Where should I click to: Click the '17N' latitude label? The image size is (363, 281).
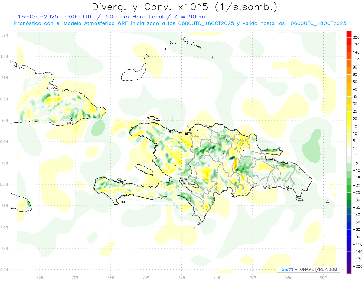click(4, 248)
